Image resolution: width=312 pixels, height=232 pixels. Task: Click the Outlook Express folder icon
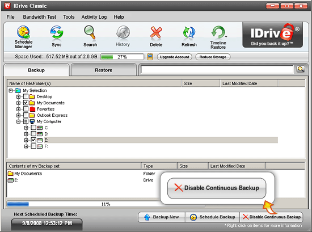32,115
